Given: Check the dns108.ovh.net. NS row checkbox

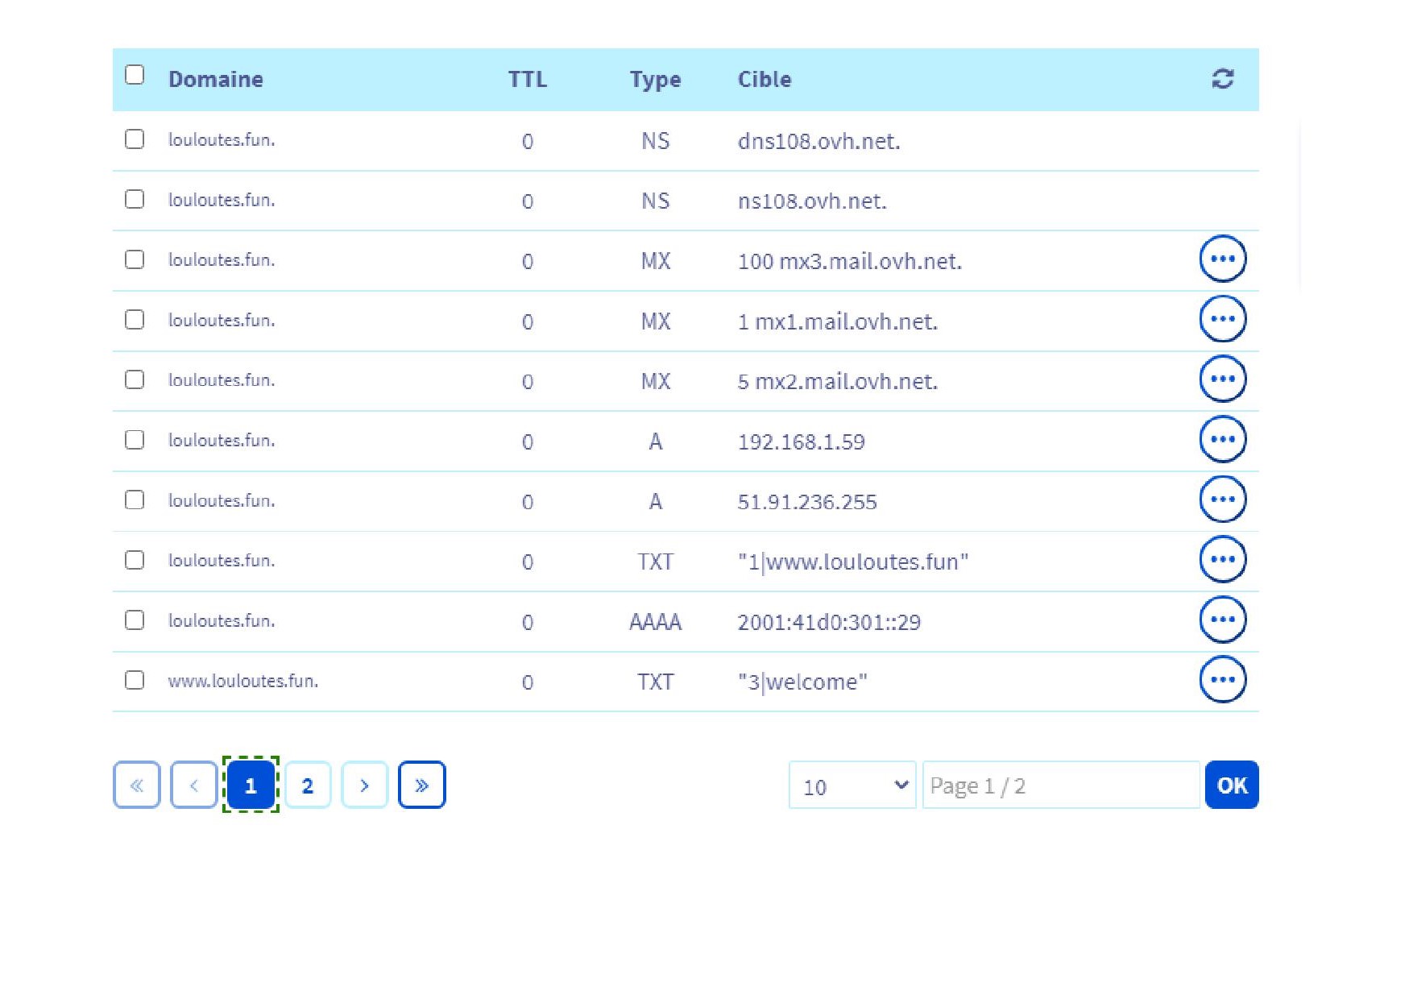Looking at the screenshot, I should point(135,139).
